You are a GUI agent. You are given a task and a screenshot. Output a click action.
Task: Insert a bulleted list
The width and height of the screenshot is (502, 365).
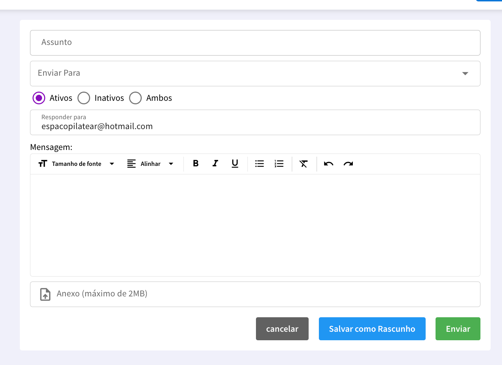(x=259, y=164)
